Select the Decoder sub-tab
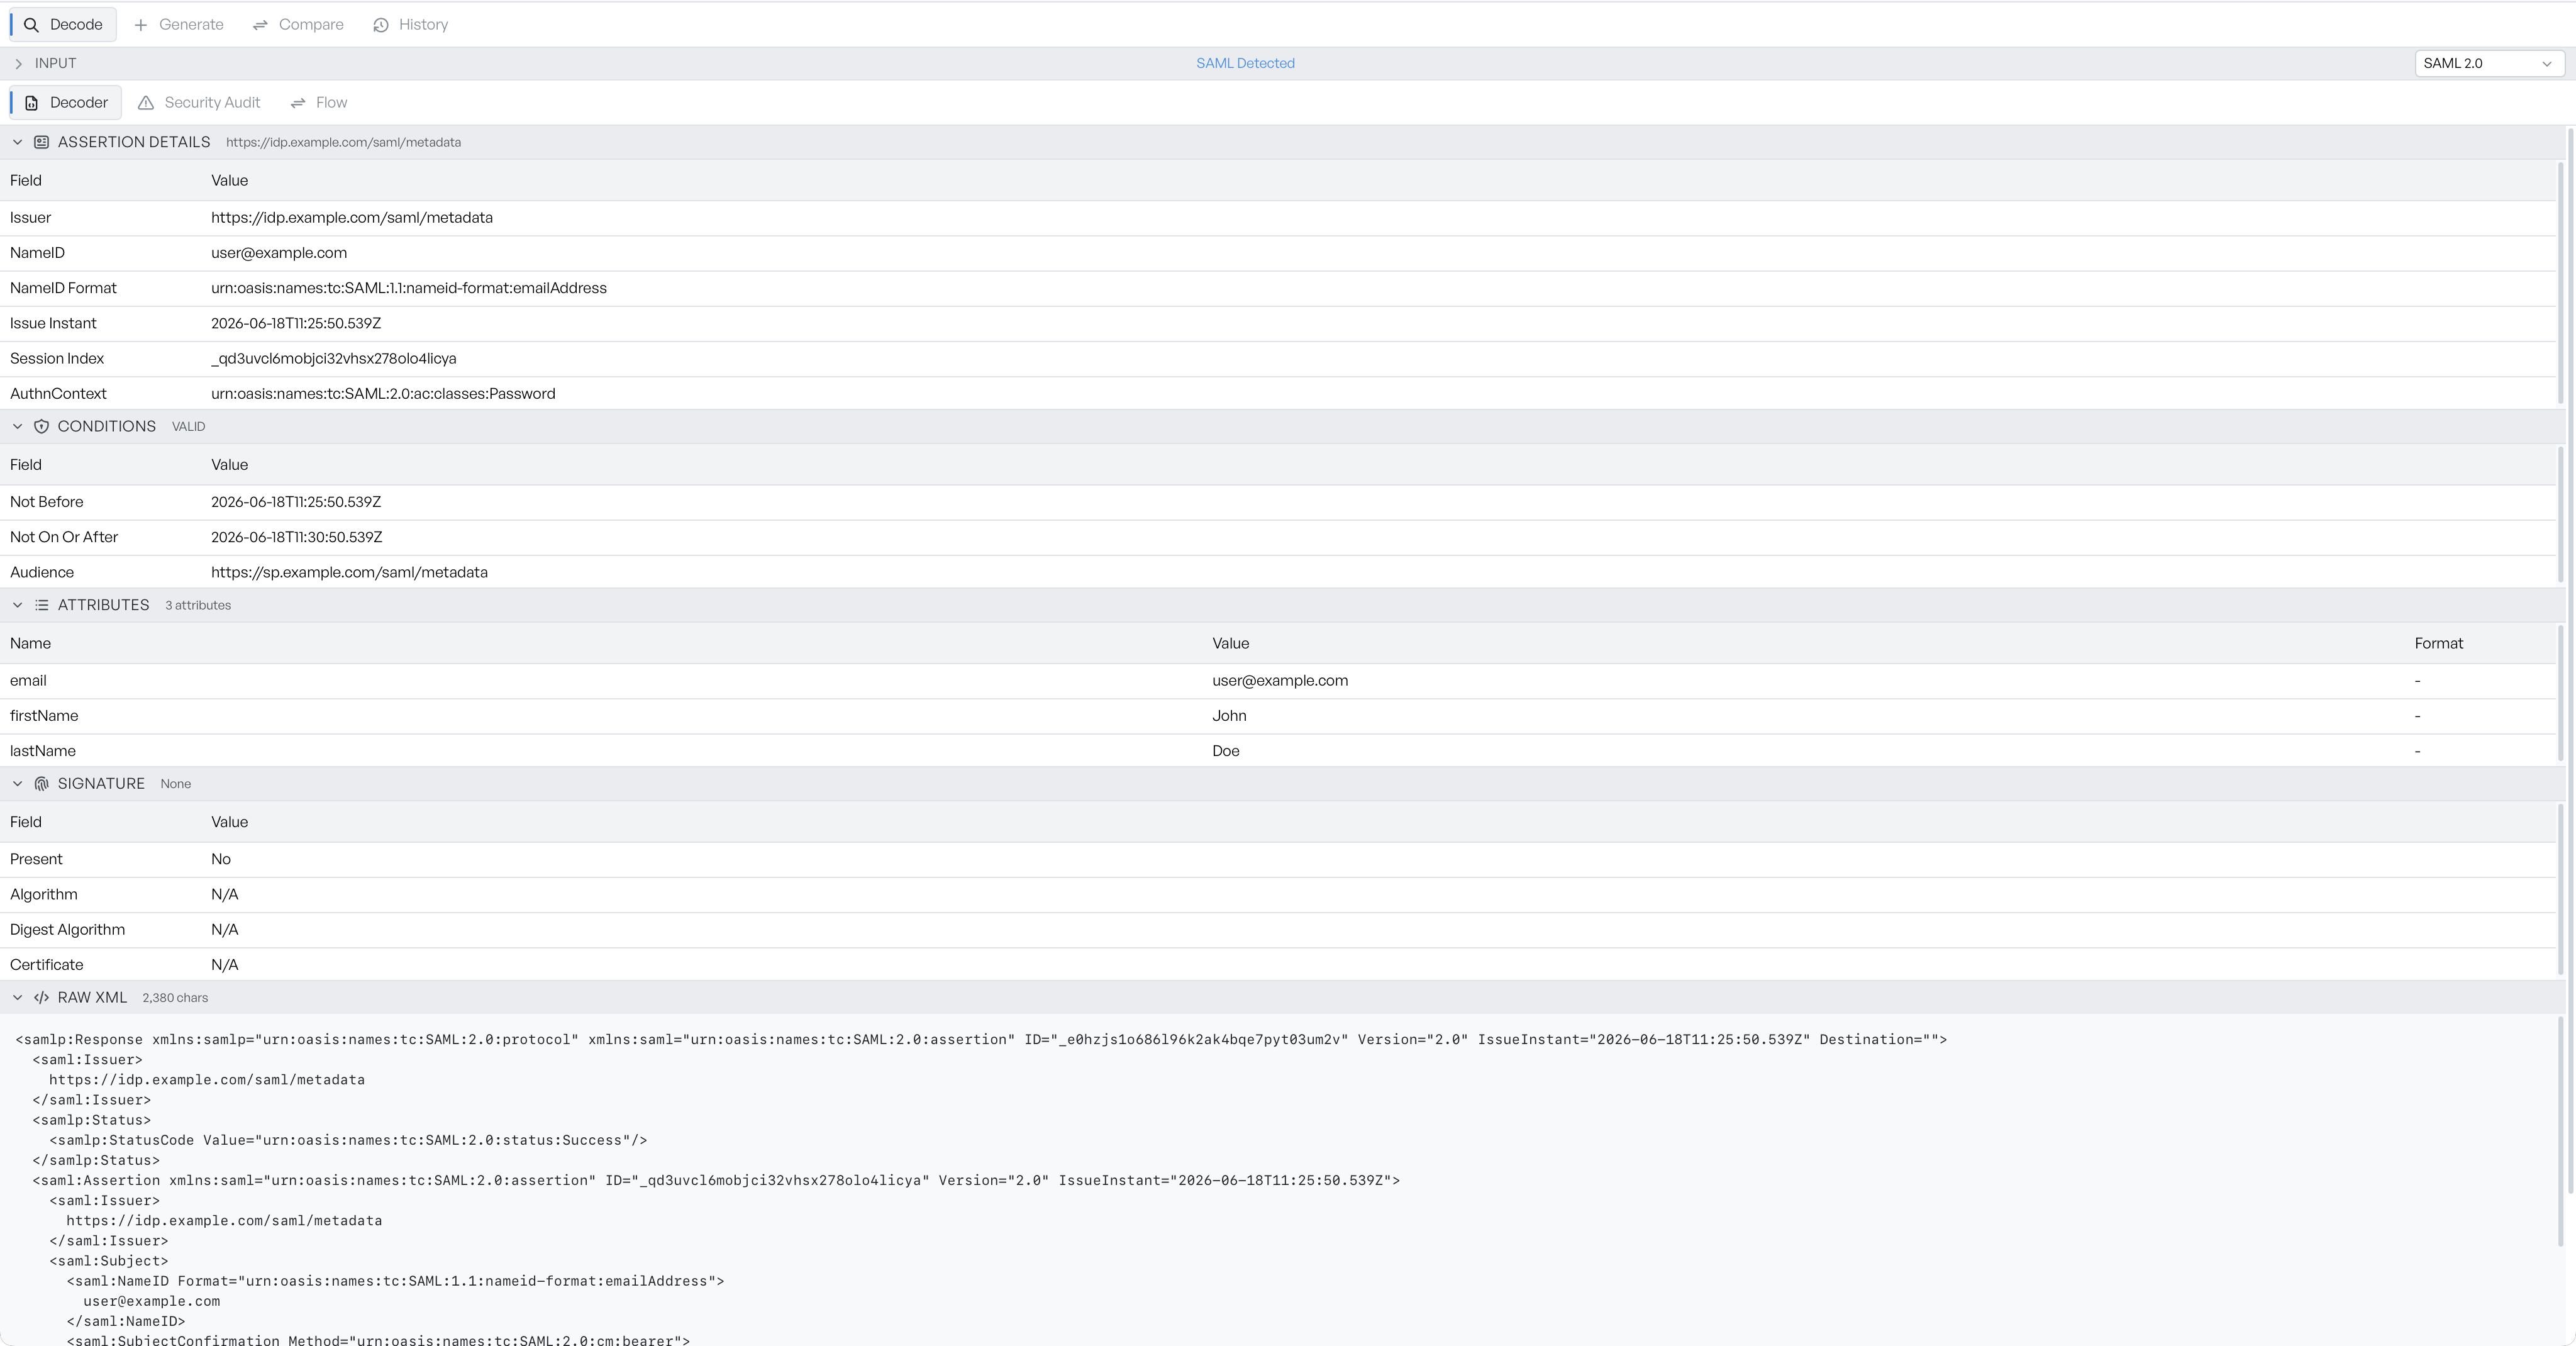 pos(66,102)
